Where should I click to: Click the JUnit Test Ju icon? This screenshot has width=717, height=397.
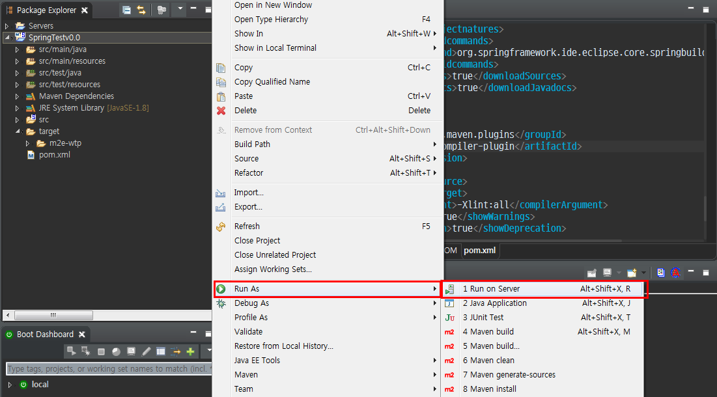pyautogui.click(x=449, y=318)
